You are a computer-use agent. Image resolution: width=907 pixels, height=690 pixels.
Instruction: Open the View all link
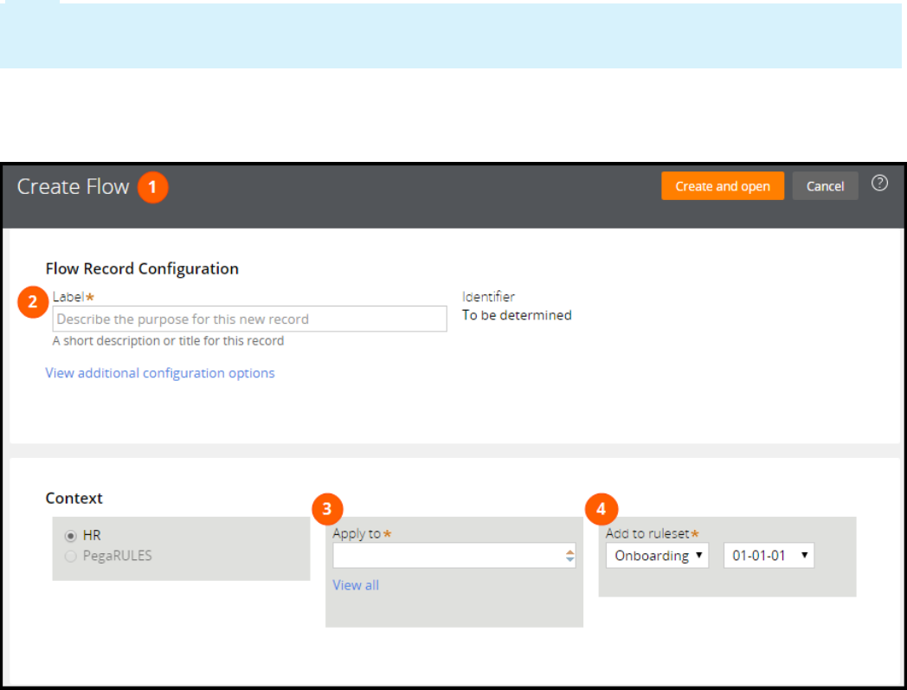click(356, 585)
